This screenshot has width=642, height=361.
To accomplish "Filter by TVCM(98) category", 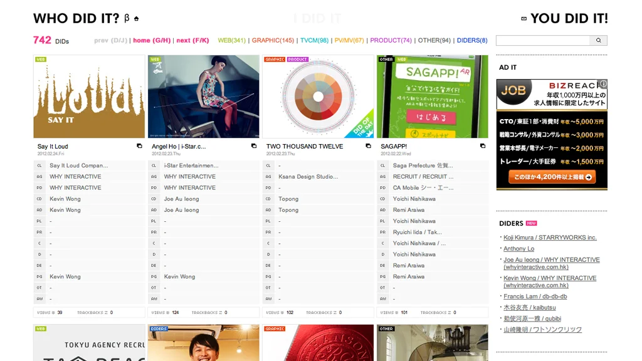I will (315, 41).
